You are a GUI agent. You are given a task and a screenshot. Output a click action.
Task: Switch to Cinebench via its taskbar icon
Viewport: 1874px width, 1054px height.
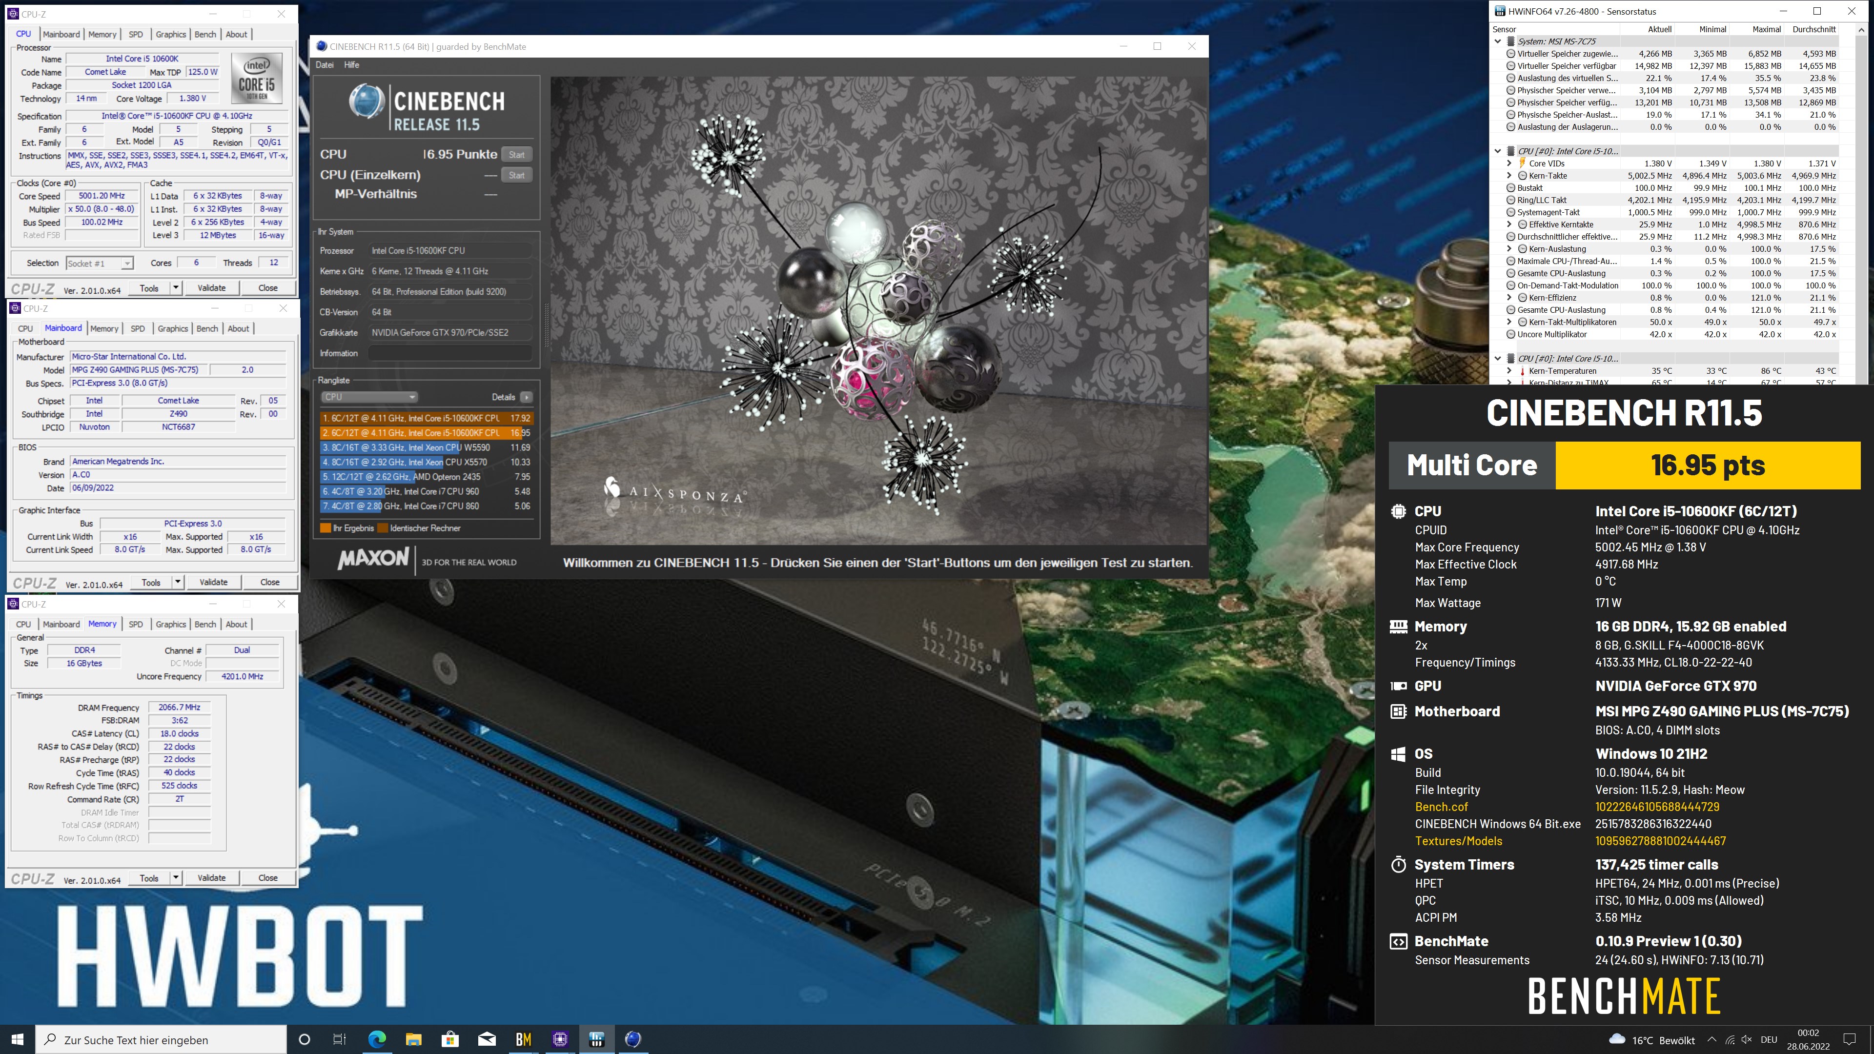point(633,1039)
